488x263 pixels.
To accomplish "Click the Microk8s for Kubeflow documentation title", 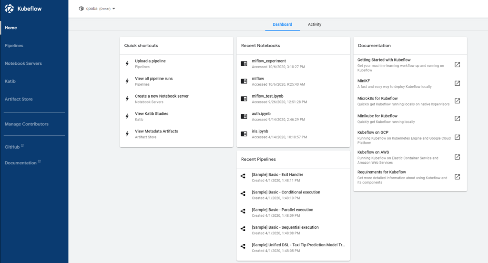I will click(x=377, y=98).
